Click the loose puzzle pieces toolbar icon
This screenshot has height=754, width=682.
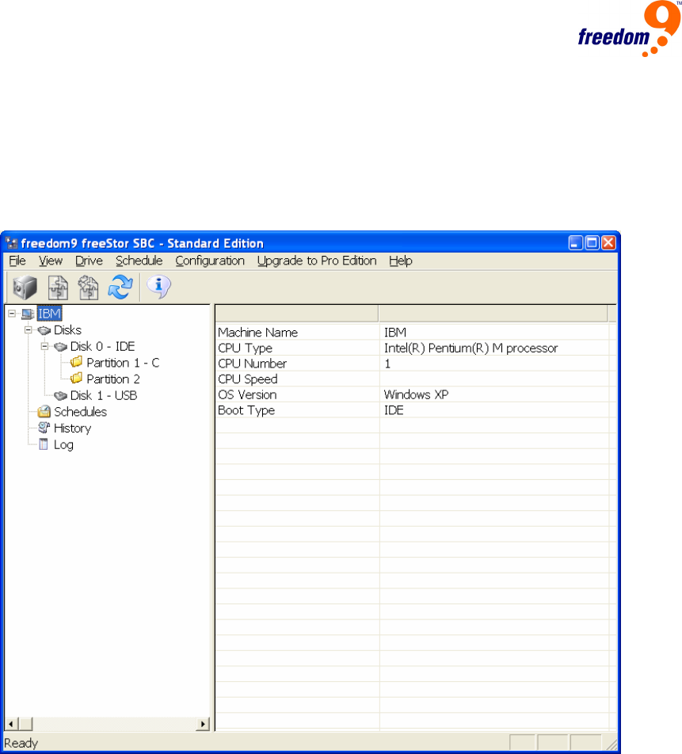tap(89, 287)
